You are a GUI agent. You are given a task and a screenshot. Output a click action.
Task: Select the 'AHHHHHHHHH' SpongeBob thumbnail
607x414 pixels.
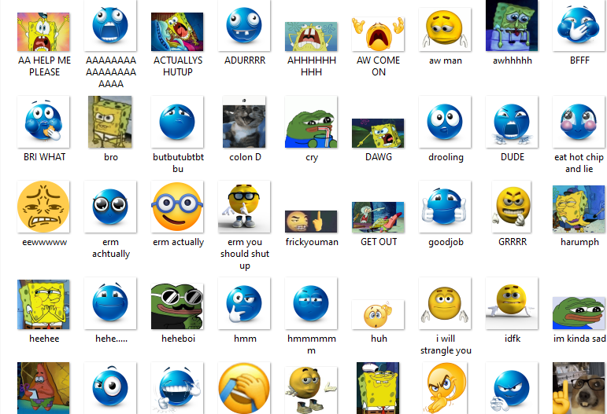click(x=311, y=37)
